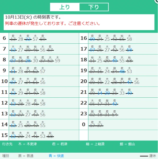Select the 33 departure in the 21 o'clock row
Image resolution: width=158 pixels, height=159 pixels.
(122, 93)
